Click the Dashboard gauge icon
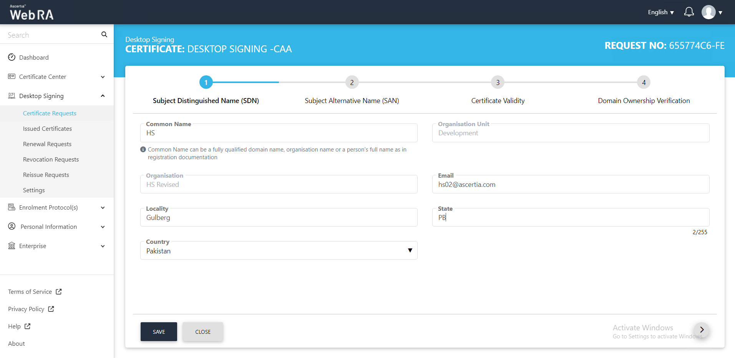735x358 pixels. pos(12,57)
